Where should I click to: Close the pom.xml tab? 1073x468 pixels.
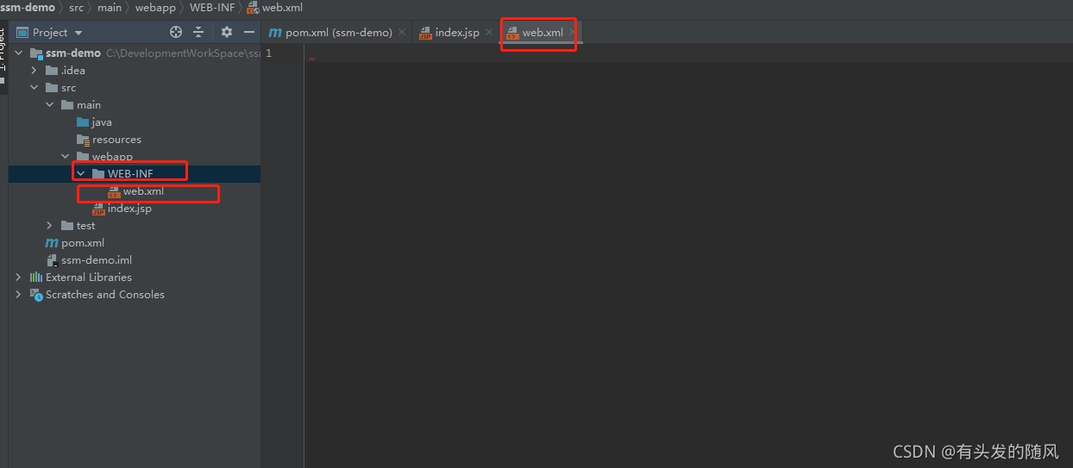click(402, 32)
